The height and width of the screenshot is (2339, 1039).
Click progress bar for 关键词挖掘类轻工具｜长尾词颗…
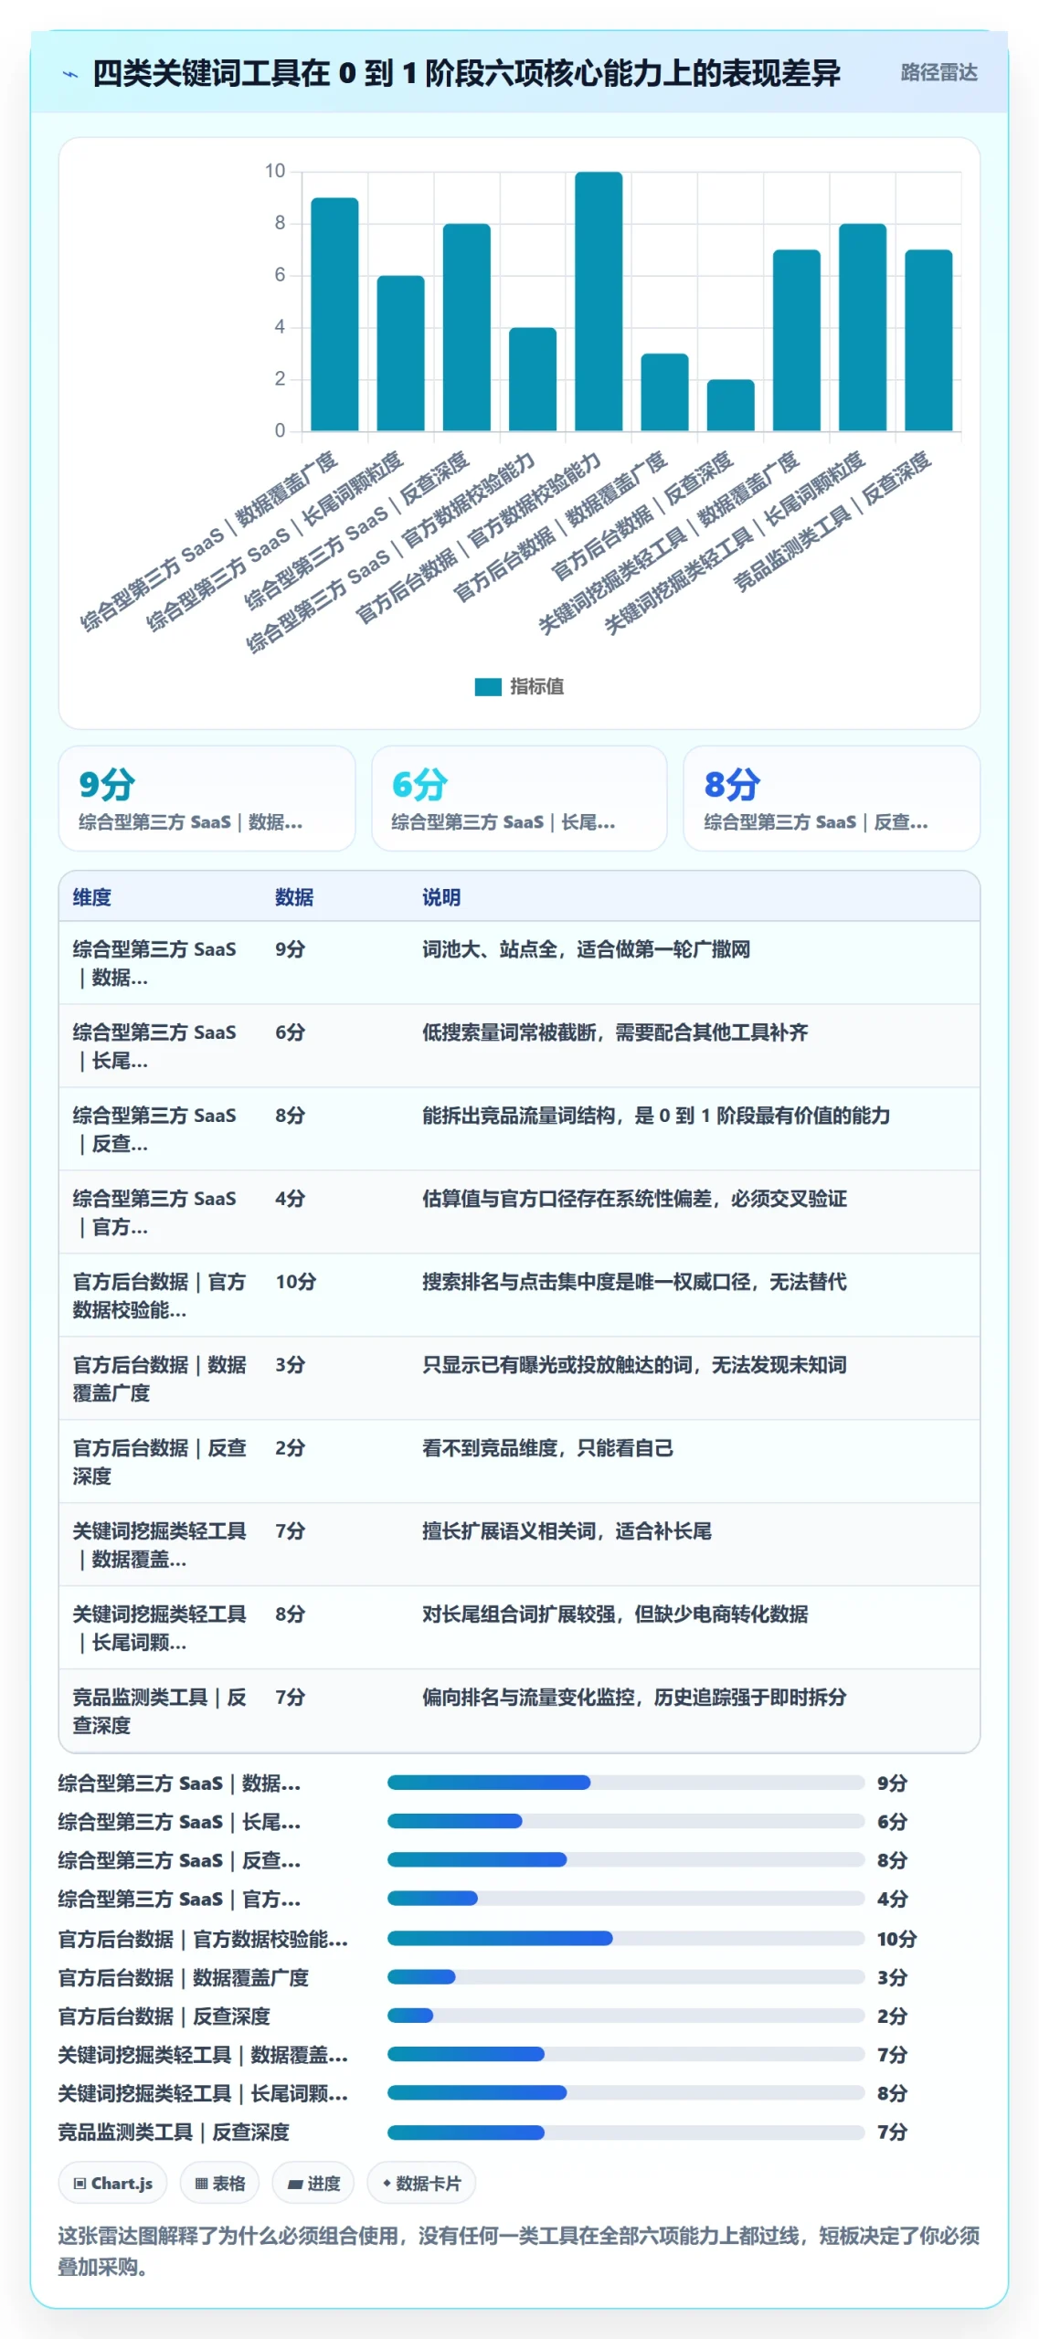pos(626,2092)
